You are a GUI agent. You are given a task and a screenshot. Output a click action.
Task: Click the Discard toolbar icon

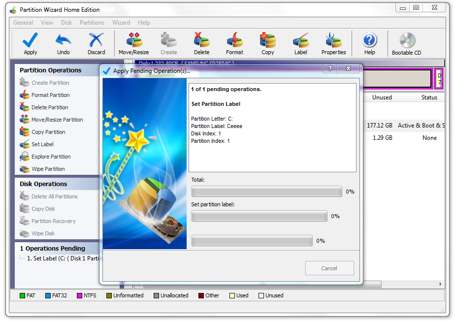tap(96, 40)
